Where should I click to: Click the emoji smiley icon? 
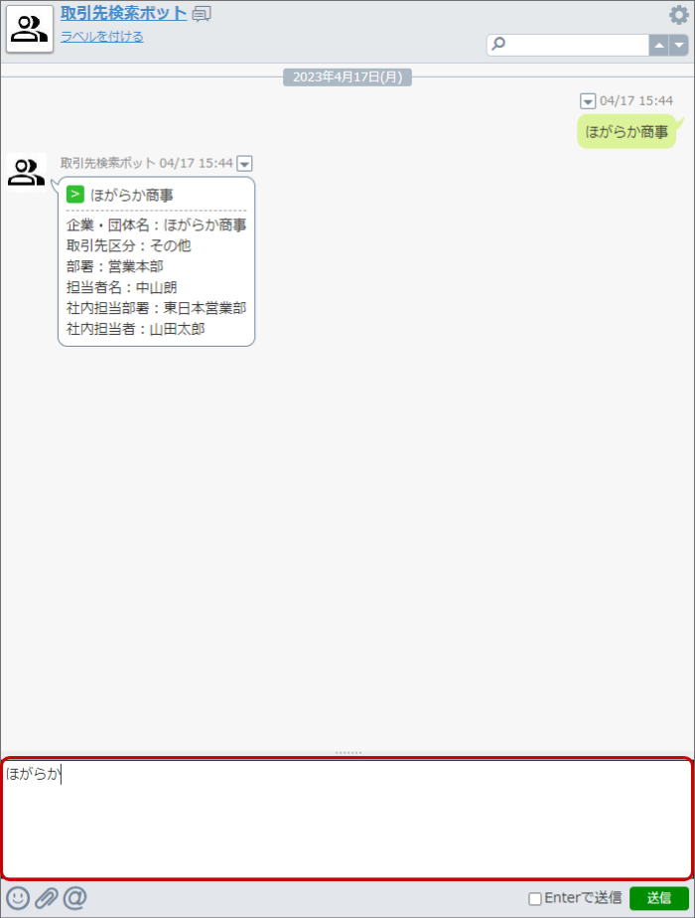point(18,897)
